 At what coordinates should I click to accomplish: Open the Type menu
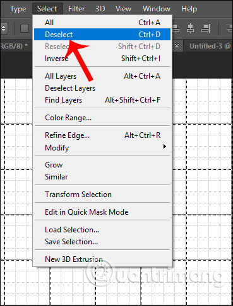[18, 9]
